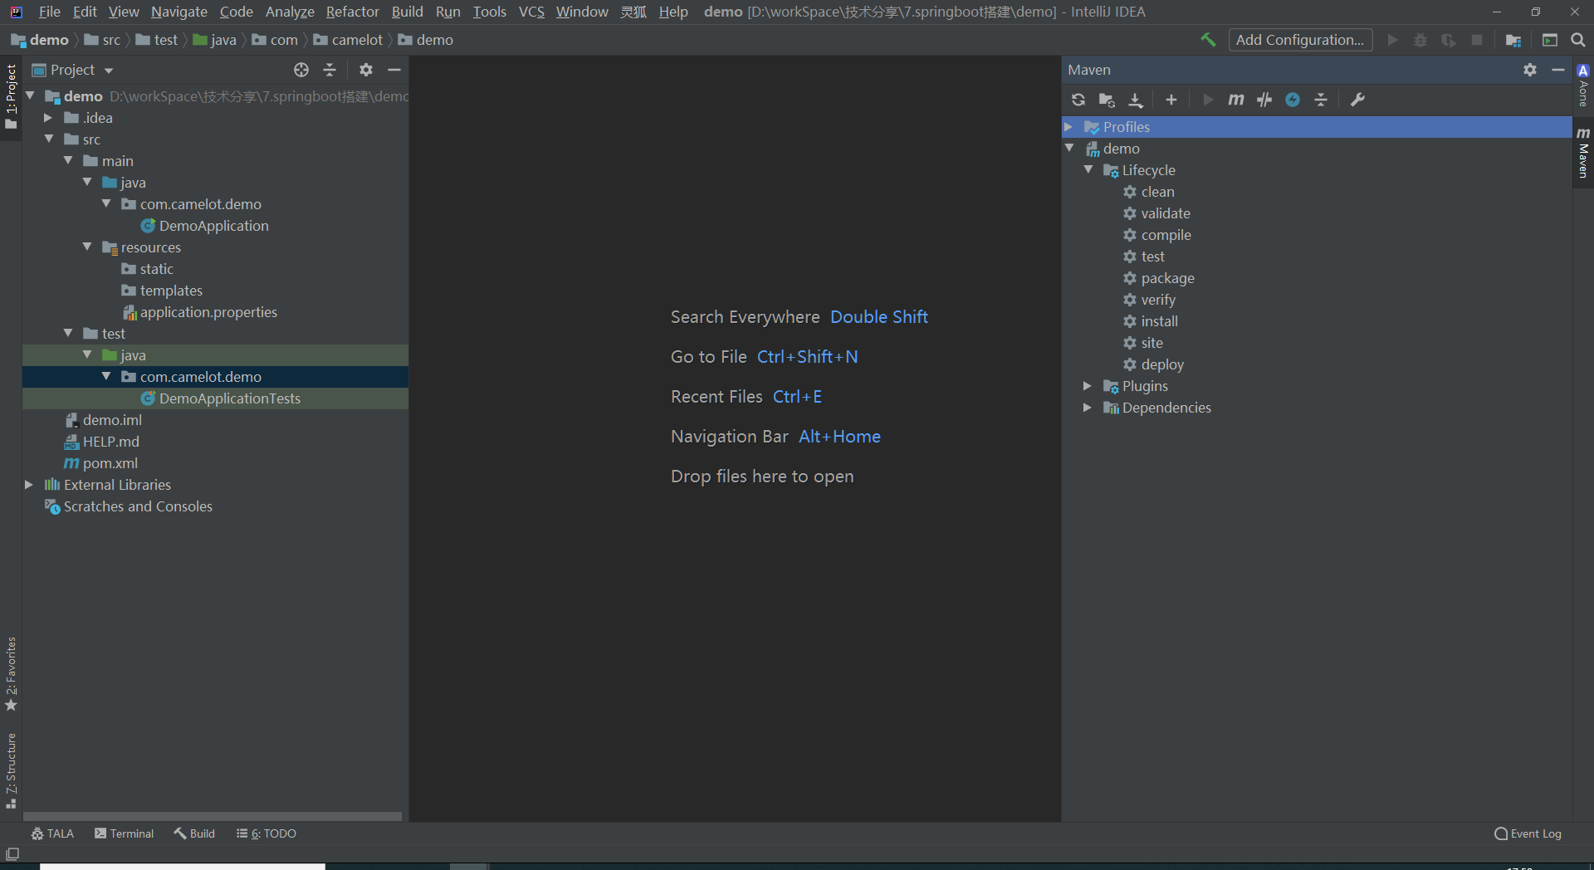Hide the Project tool window
Viewport: 1594px width, 870px height.
[394, 70]
